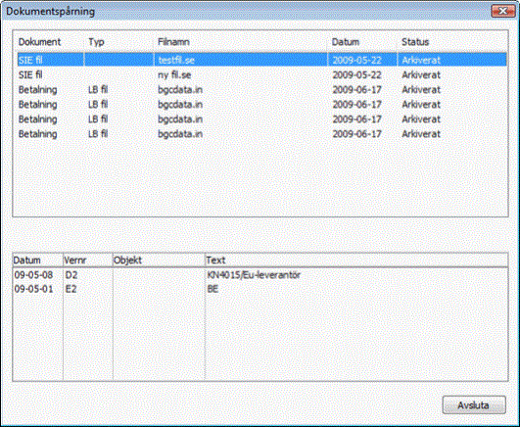520x427 pixels.
Task: Select the first Betalning bgcdata.in row
Action: coord(262,89)
